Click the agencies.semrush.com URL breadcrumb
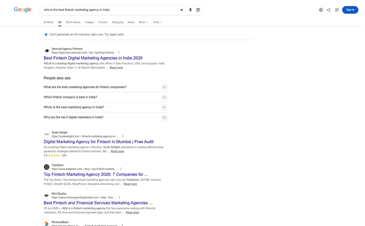The width and height of the screenshot is (365, 226). (x=83, y=52)
